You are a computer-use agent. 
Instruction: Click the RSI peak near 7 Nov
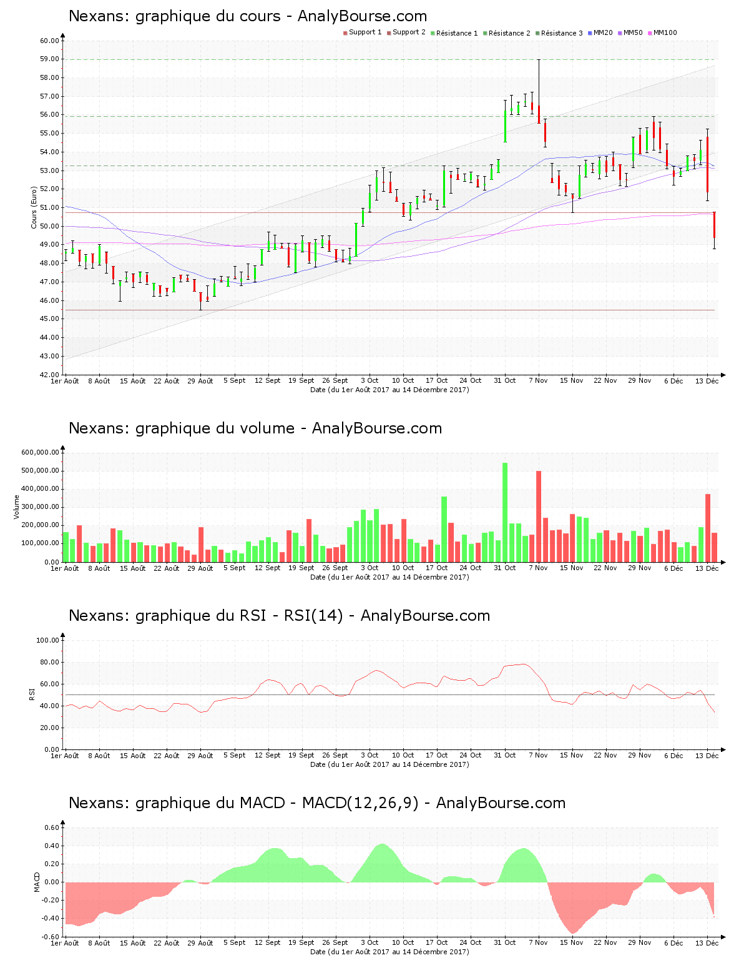tap(523, 664)
